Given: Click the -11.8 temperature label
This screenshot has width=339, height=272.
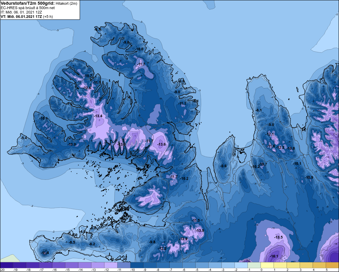Looking at the screenshot, I should point(271,146).
